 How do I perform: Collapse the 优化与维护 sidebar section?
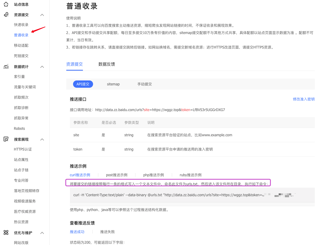click(x=42, y=233)
